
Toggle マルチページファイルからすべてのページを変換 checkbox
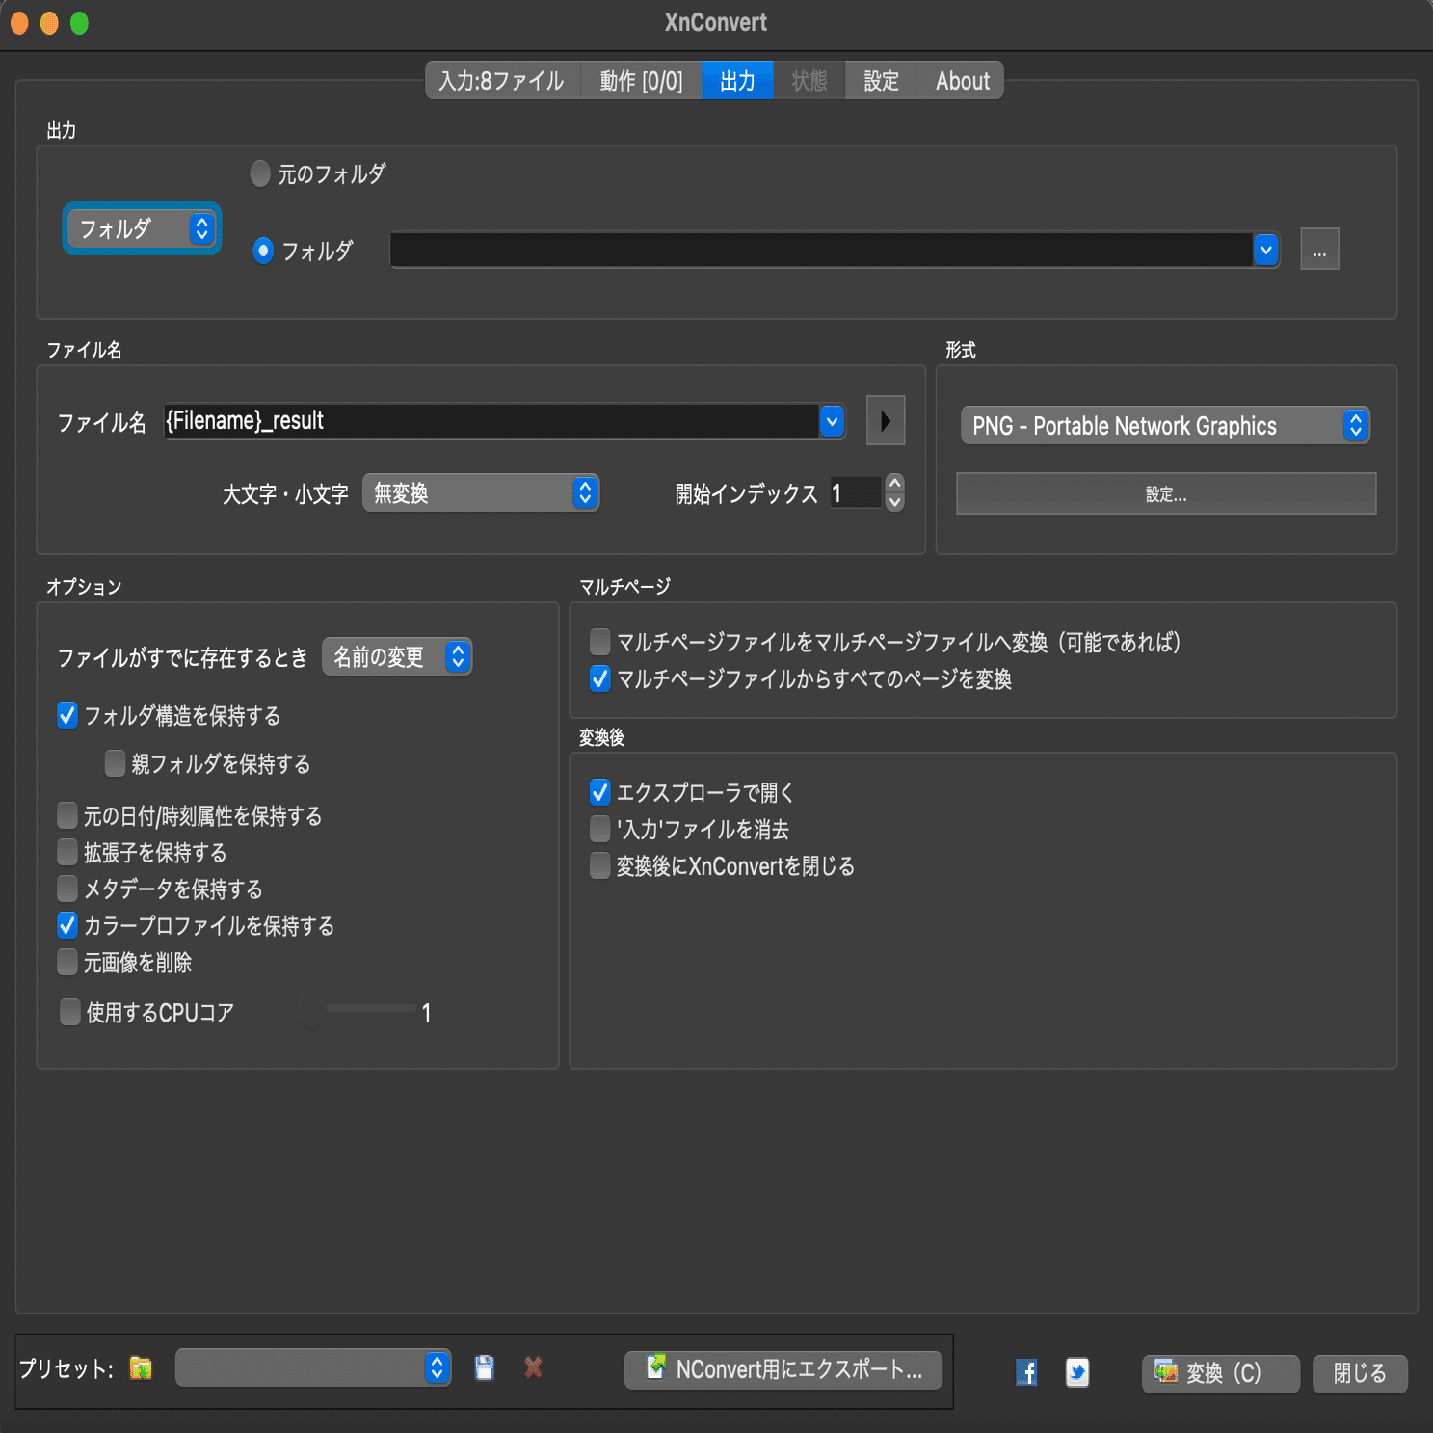pyautogui.click(x=599, y=678)
